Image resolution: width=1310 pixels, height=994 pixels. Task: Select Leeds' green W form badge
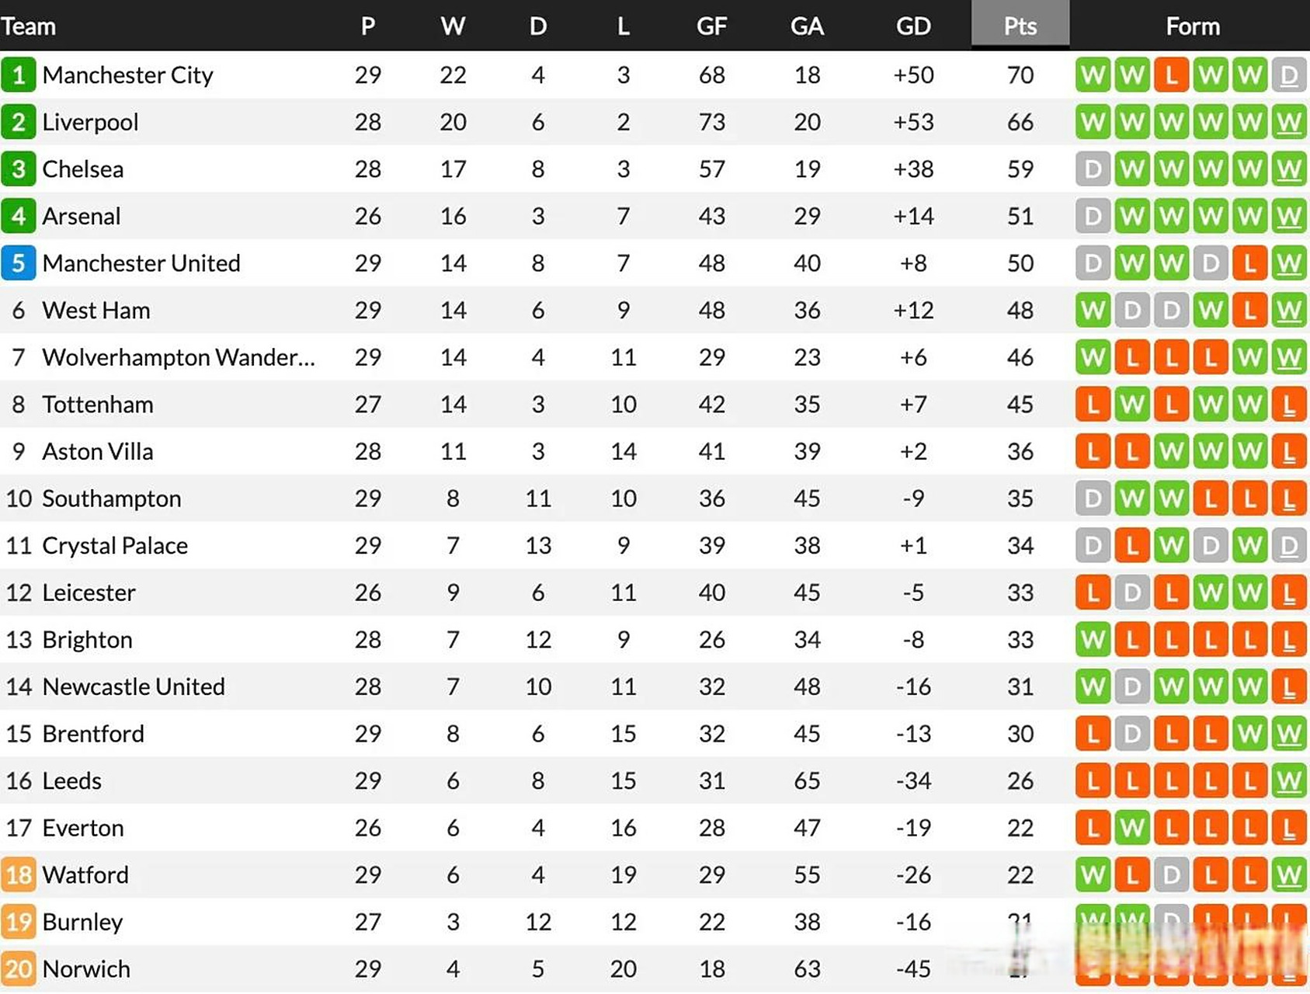tap(1288, 781)
